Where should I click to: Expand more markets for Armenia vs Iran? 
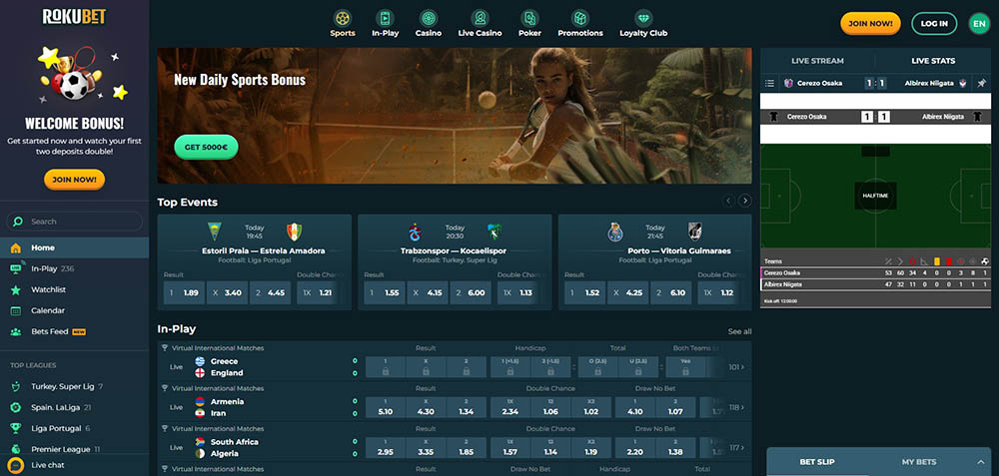[738, 407]
